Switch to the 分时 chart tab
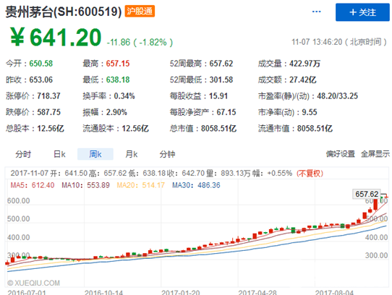 [23, 154]
